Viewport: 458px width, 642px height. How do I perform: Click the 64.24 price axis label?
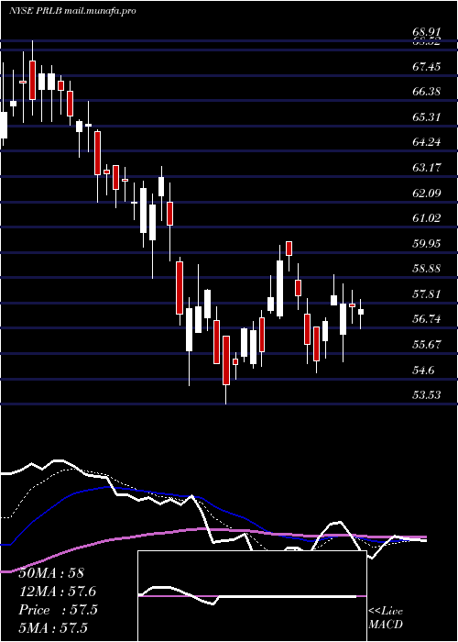coord(427,142)
